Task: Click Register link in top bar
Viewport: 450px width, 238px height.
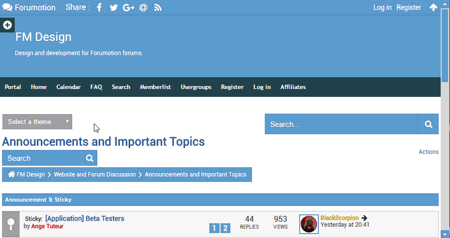Action: pyautogui.click(x=409, y=7)
